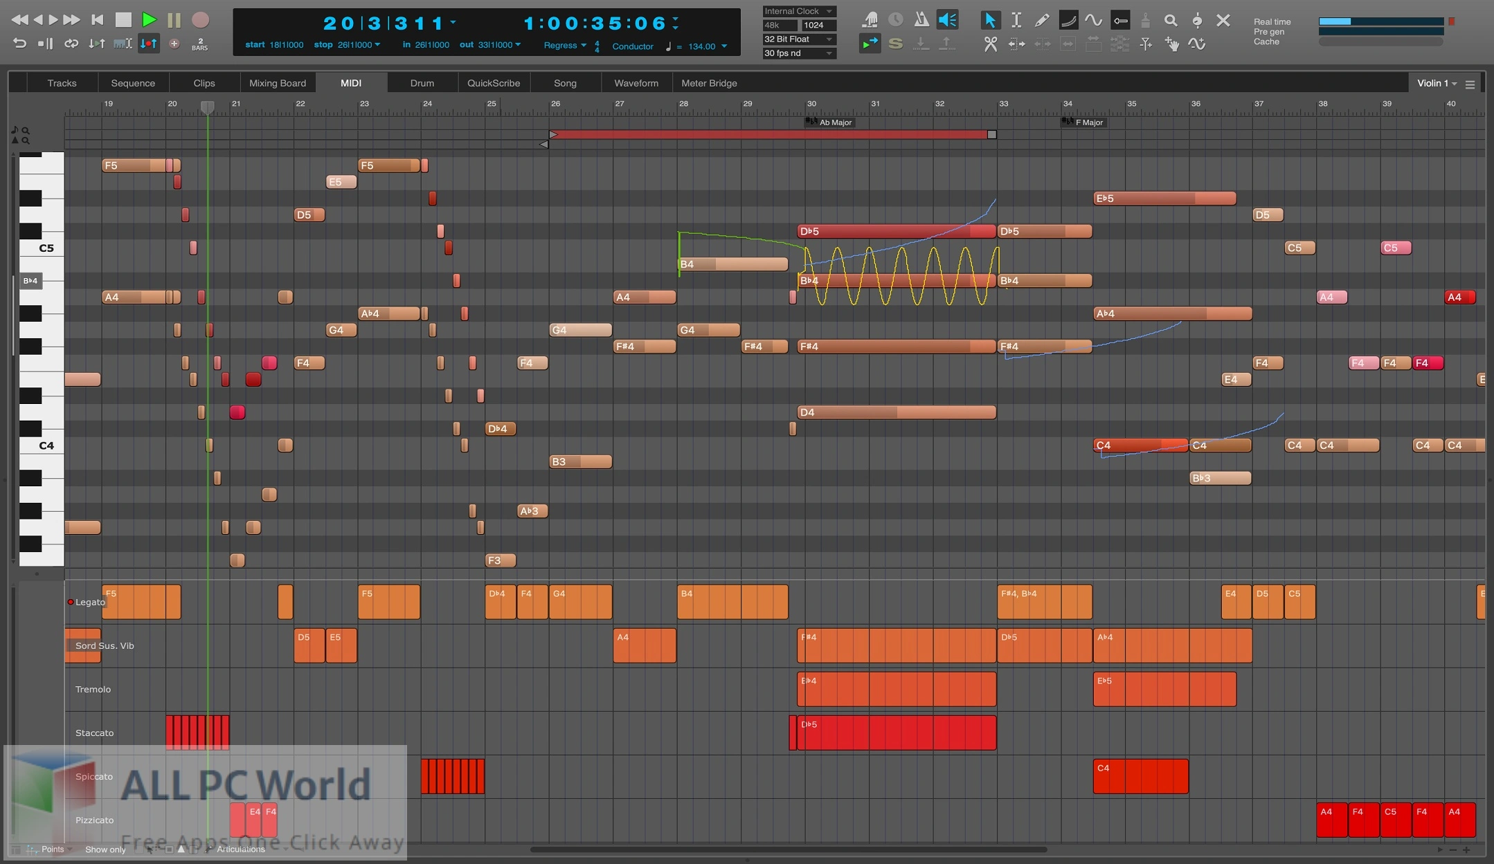Screen dimensions: 1494x864
Task: Select the Zoom magnifier tool
Action: click(x=1171, y=21)
